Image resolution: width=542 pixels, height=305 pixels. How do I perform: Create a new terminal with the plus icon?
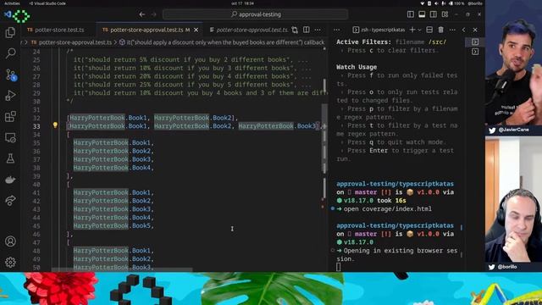412,30
